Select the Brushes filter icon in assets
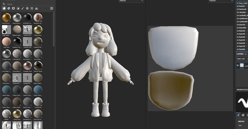248x129 pixels. [x=23, y=8]
